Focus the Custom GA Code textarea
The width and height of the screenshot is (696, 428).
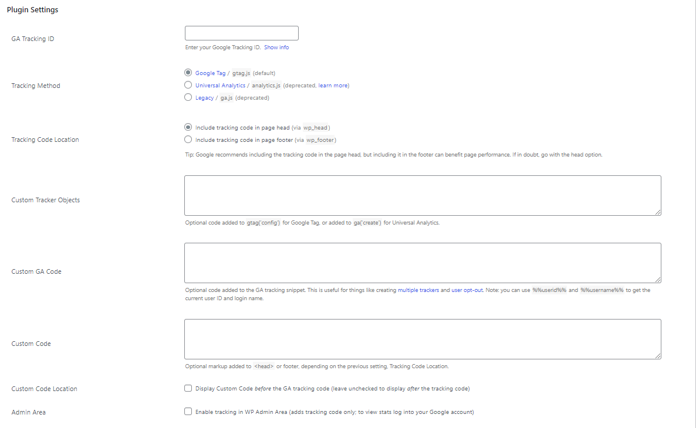coord(423,263)
